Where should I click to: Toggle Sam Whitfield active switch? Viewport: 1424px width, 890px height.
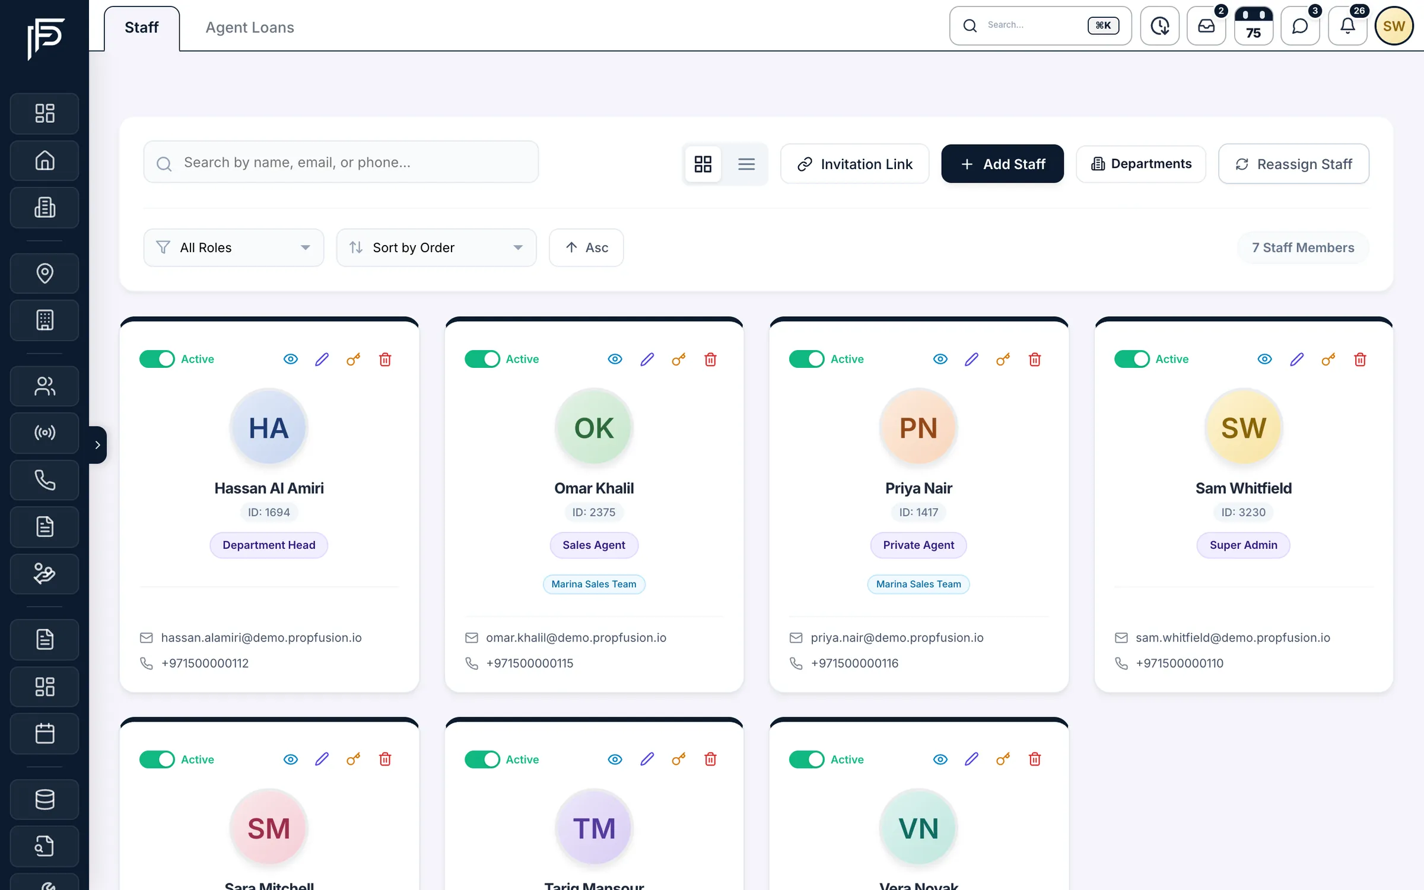pyautogui.click(x=1132, y=359)
